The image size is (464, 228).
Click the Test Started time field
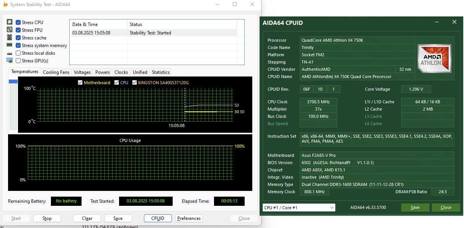click(146, 201)
